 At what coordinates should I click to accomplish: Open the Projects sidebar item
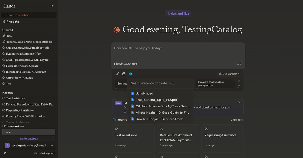coord(13,22)
